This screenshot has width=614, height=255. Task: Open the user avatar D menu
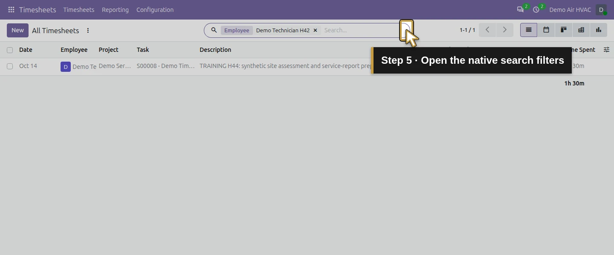pyautogui.click(x=601, y=10)
